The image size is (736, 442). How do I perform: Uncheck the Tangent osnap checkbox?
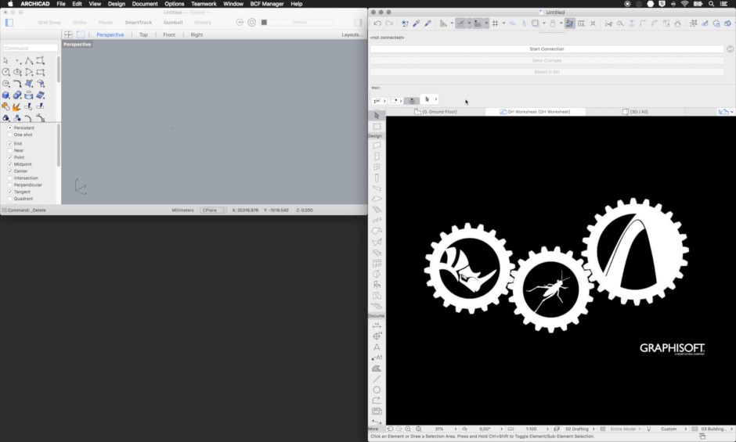tap(10, 192)
